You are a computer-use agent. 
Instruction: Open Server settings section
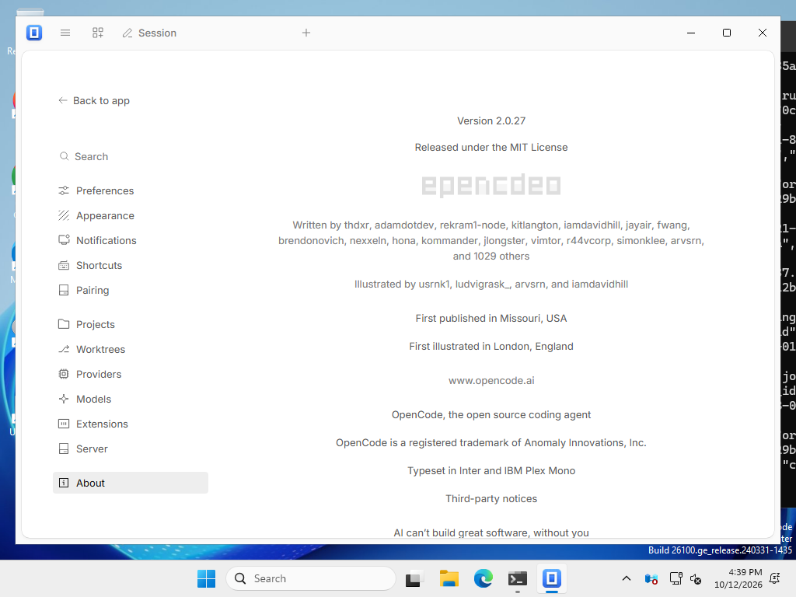pos(131,449)
